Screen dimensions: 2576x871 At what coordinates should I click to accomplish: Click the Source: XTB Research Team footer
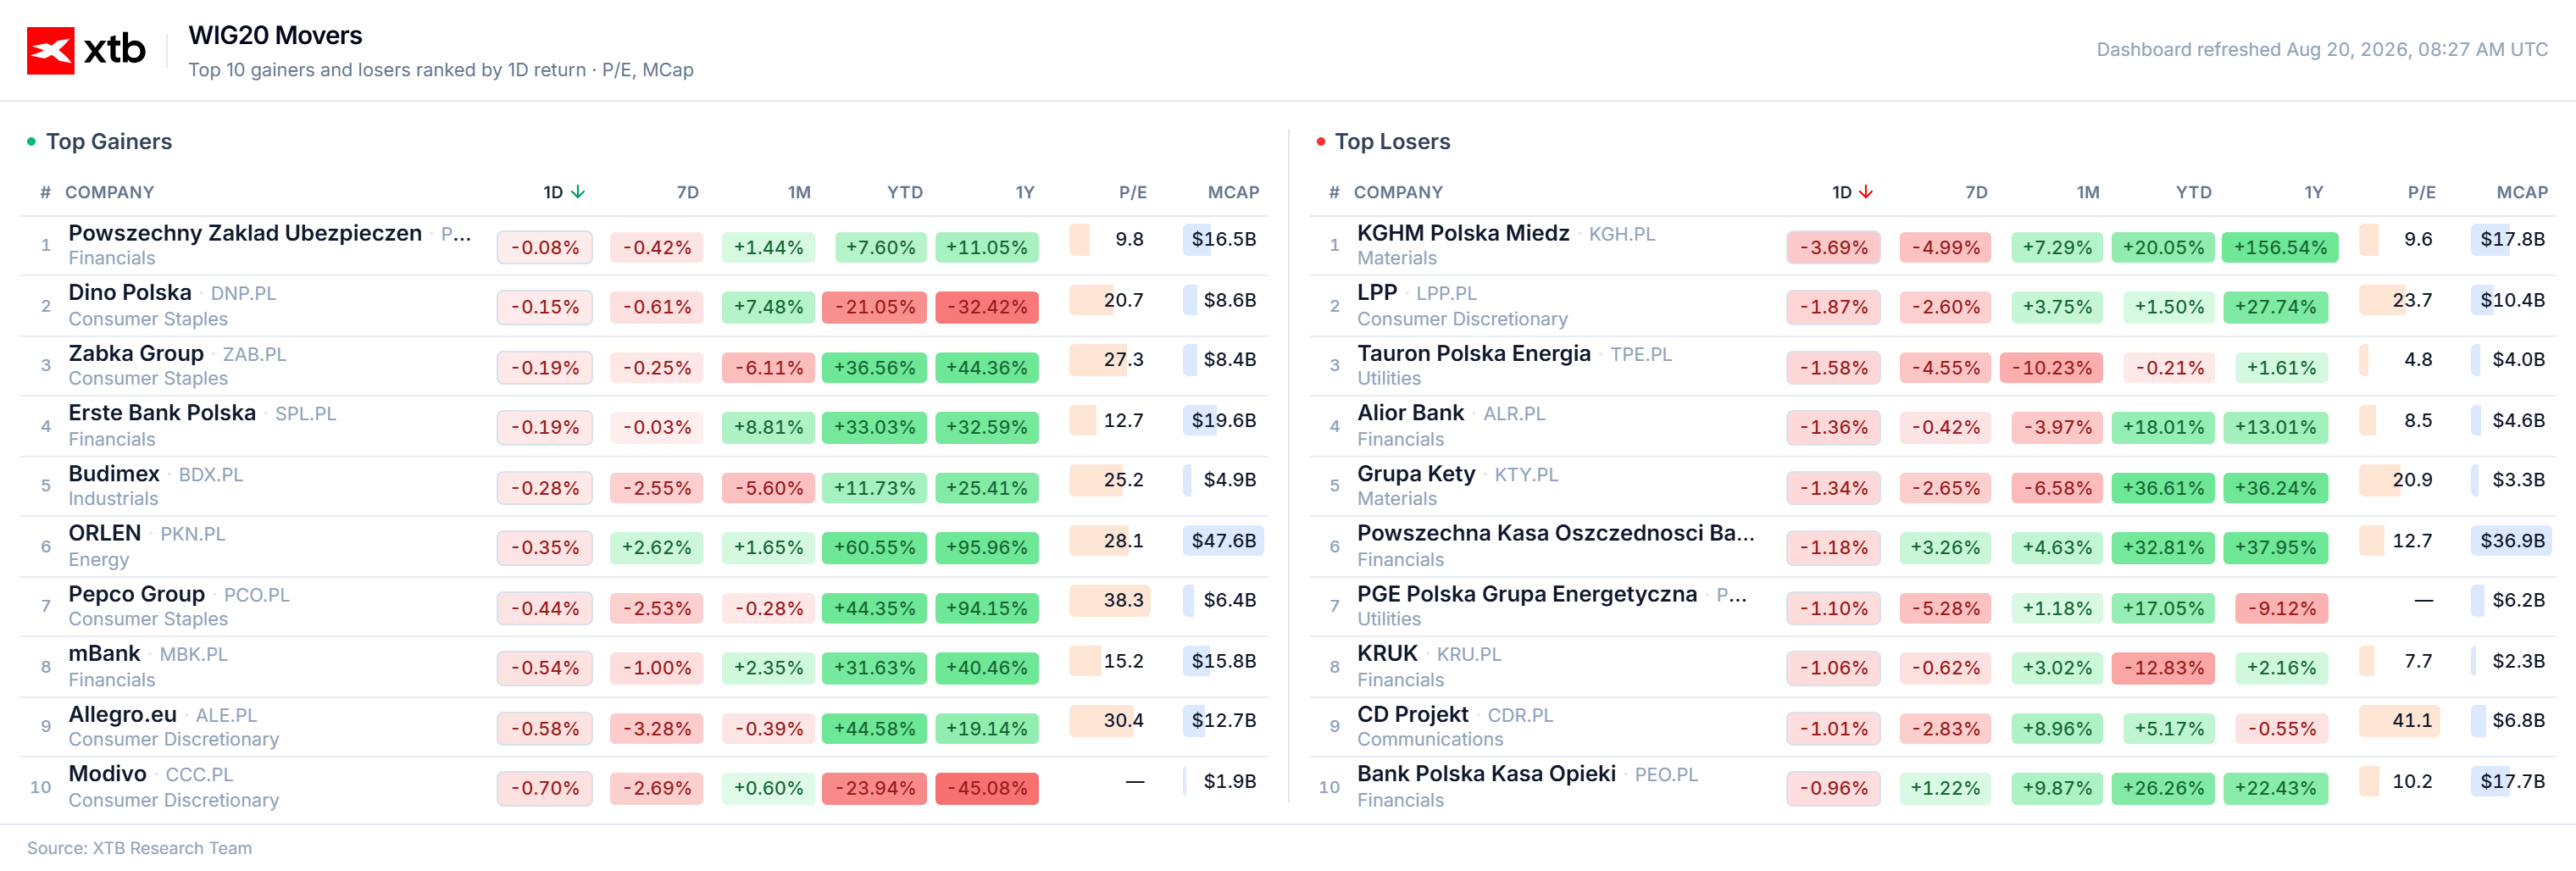coord(139,848)
